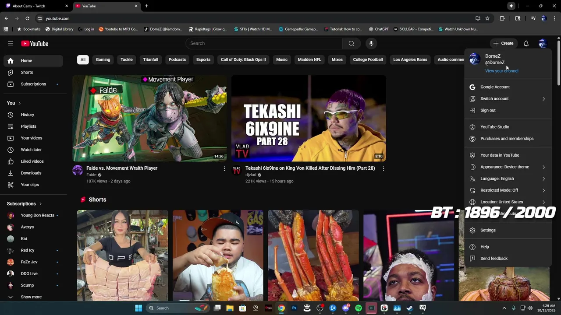Click the djvlad channel avatar
The image size is (561, 315).
(x=237, y=170)
